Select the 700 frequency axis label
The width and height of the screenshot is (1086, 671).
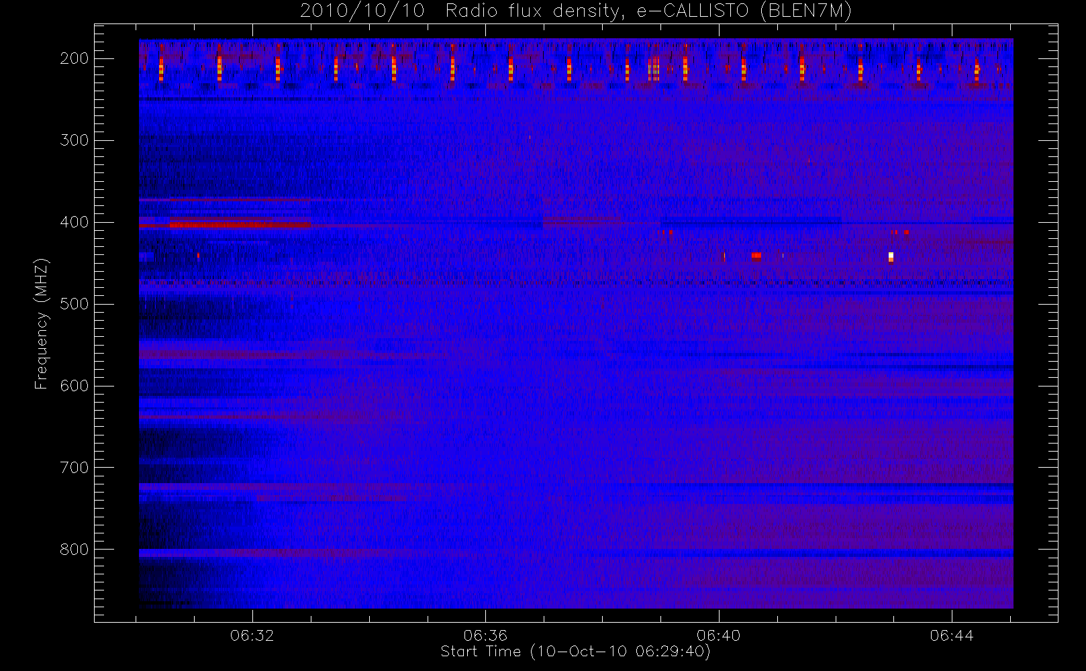coord(75,468)
